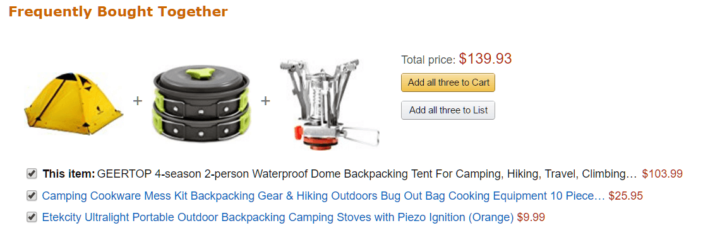Add all three items to List

click(x=448, y=110)
